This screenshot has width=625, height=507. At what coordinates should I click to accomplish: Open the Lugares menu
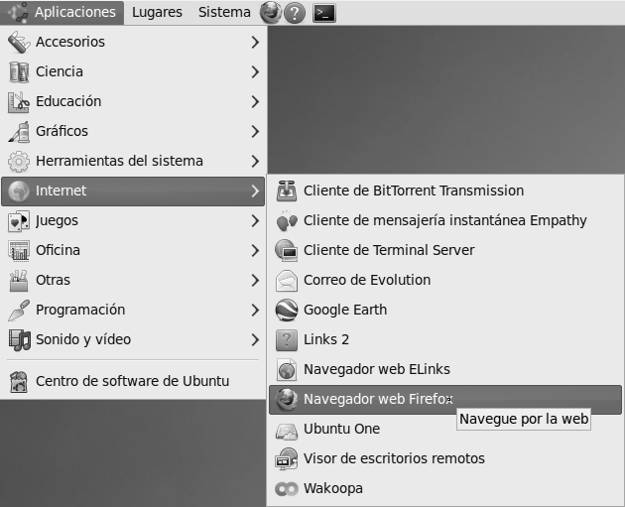tap(157, 13)
